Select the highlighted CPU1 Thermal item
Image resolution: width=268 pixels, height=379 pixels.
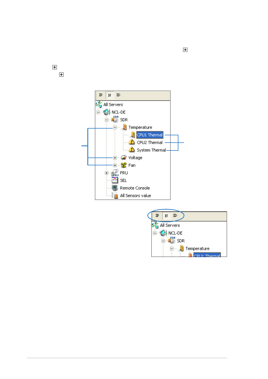(x=150, y=135)
